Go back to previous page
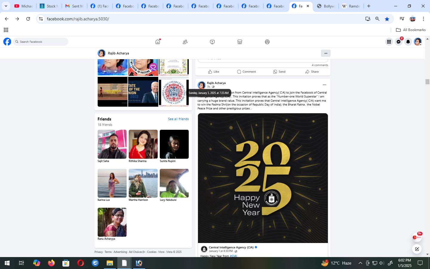This screenshot has width=430, height=269. point(7,19)
